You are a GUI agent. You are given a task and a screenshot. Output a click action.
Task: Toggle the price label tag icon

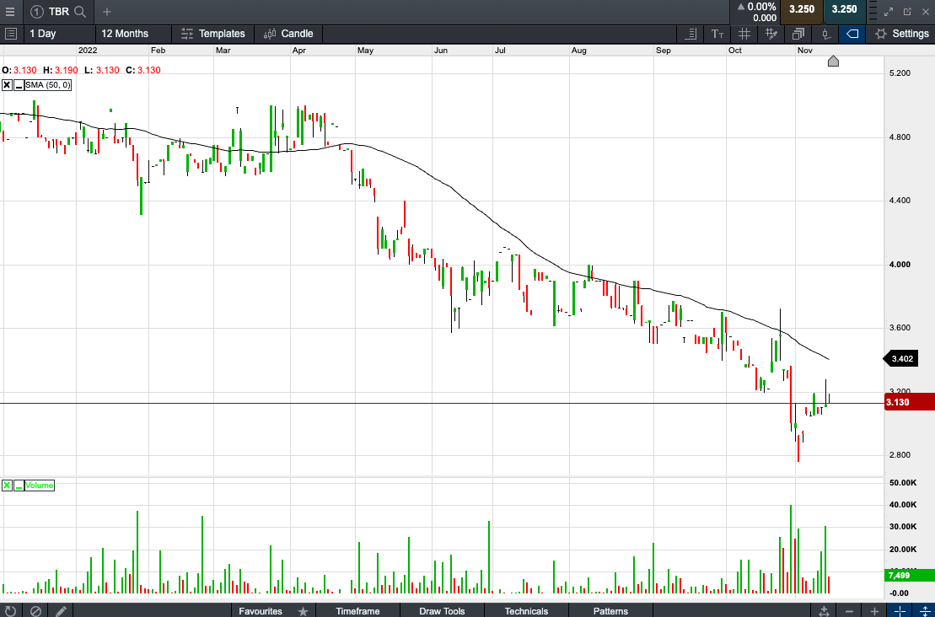pos(852,34)
